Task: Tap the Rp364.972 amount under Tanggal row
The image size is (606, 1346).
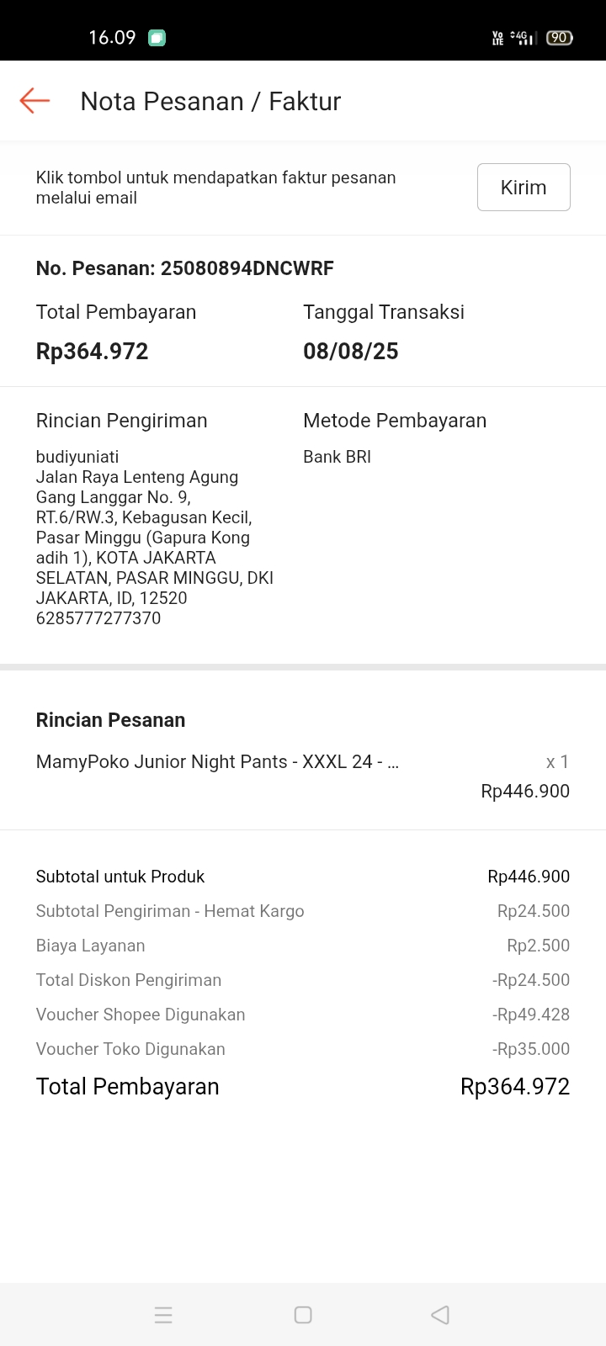Action: pyautogui.click(x=92, y=351)
